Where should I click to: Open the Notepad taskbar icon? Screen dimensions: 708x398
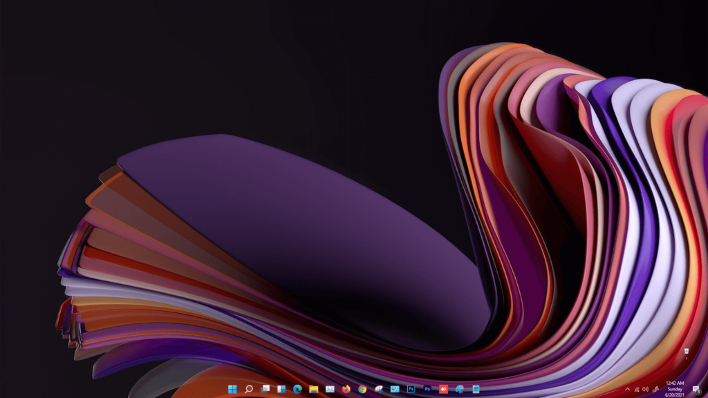[476, 389]
